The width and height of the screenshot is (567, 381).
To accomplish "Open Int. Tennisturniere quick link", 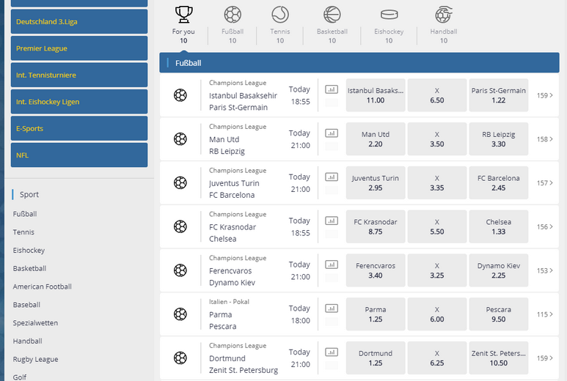I will pyautogui.click(x=79, y=75).
